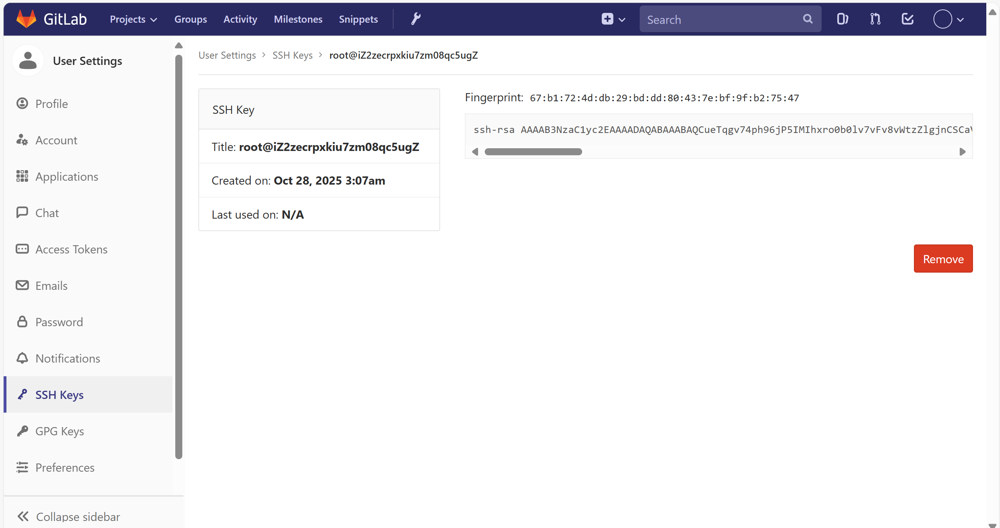This screenshot has width=1000, height=528.
Task: Open Snippets from top navigation
Action: click(x=358, y=19)
